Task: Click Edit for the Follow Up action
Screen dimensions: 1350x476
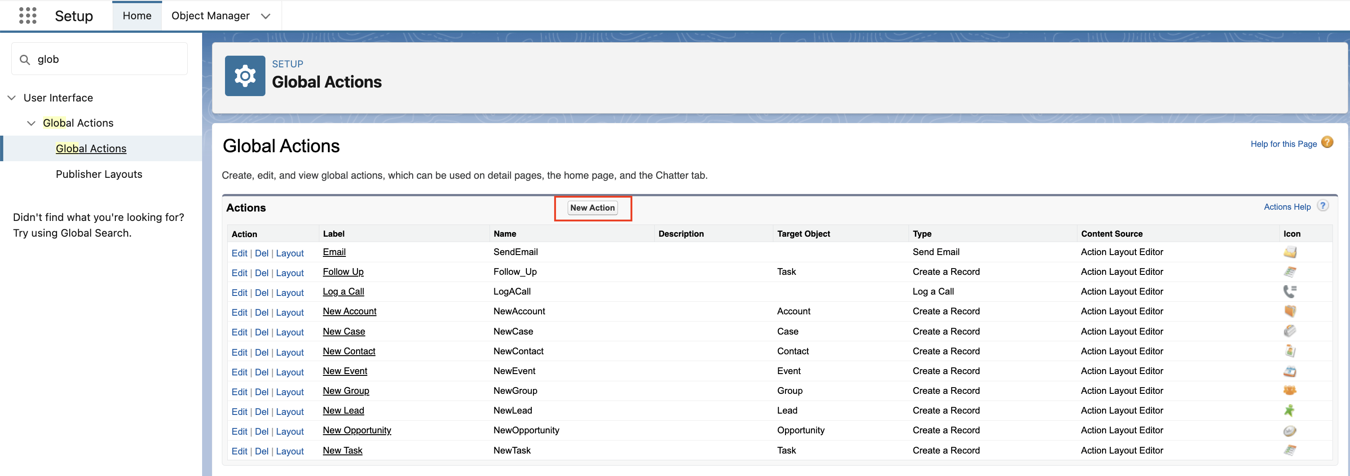Action: point(239,273)
